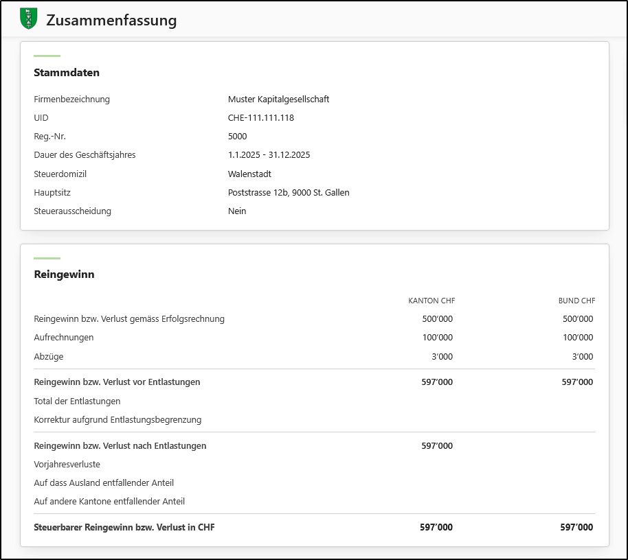Screen dimensions: 628x560
Task: Click the Steuerdomizil value Walenstadt
Action: [249, 174]
